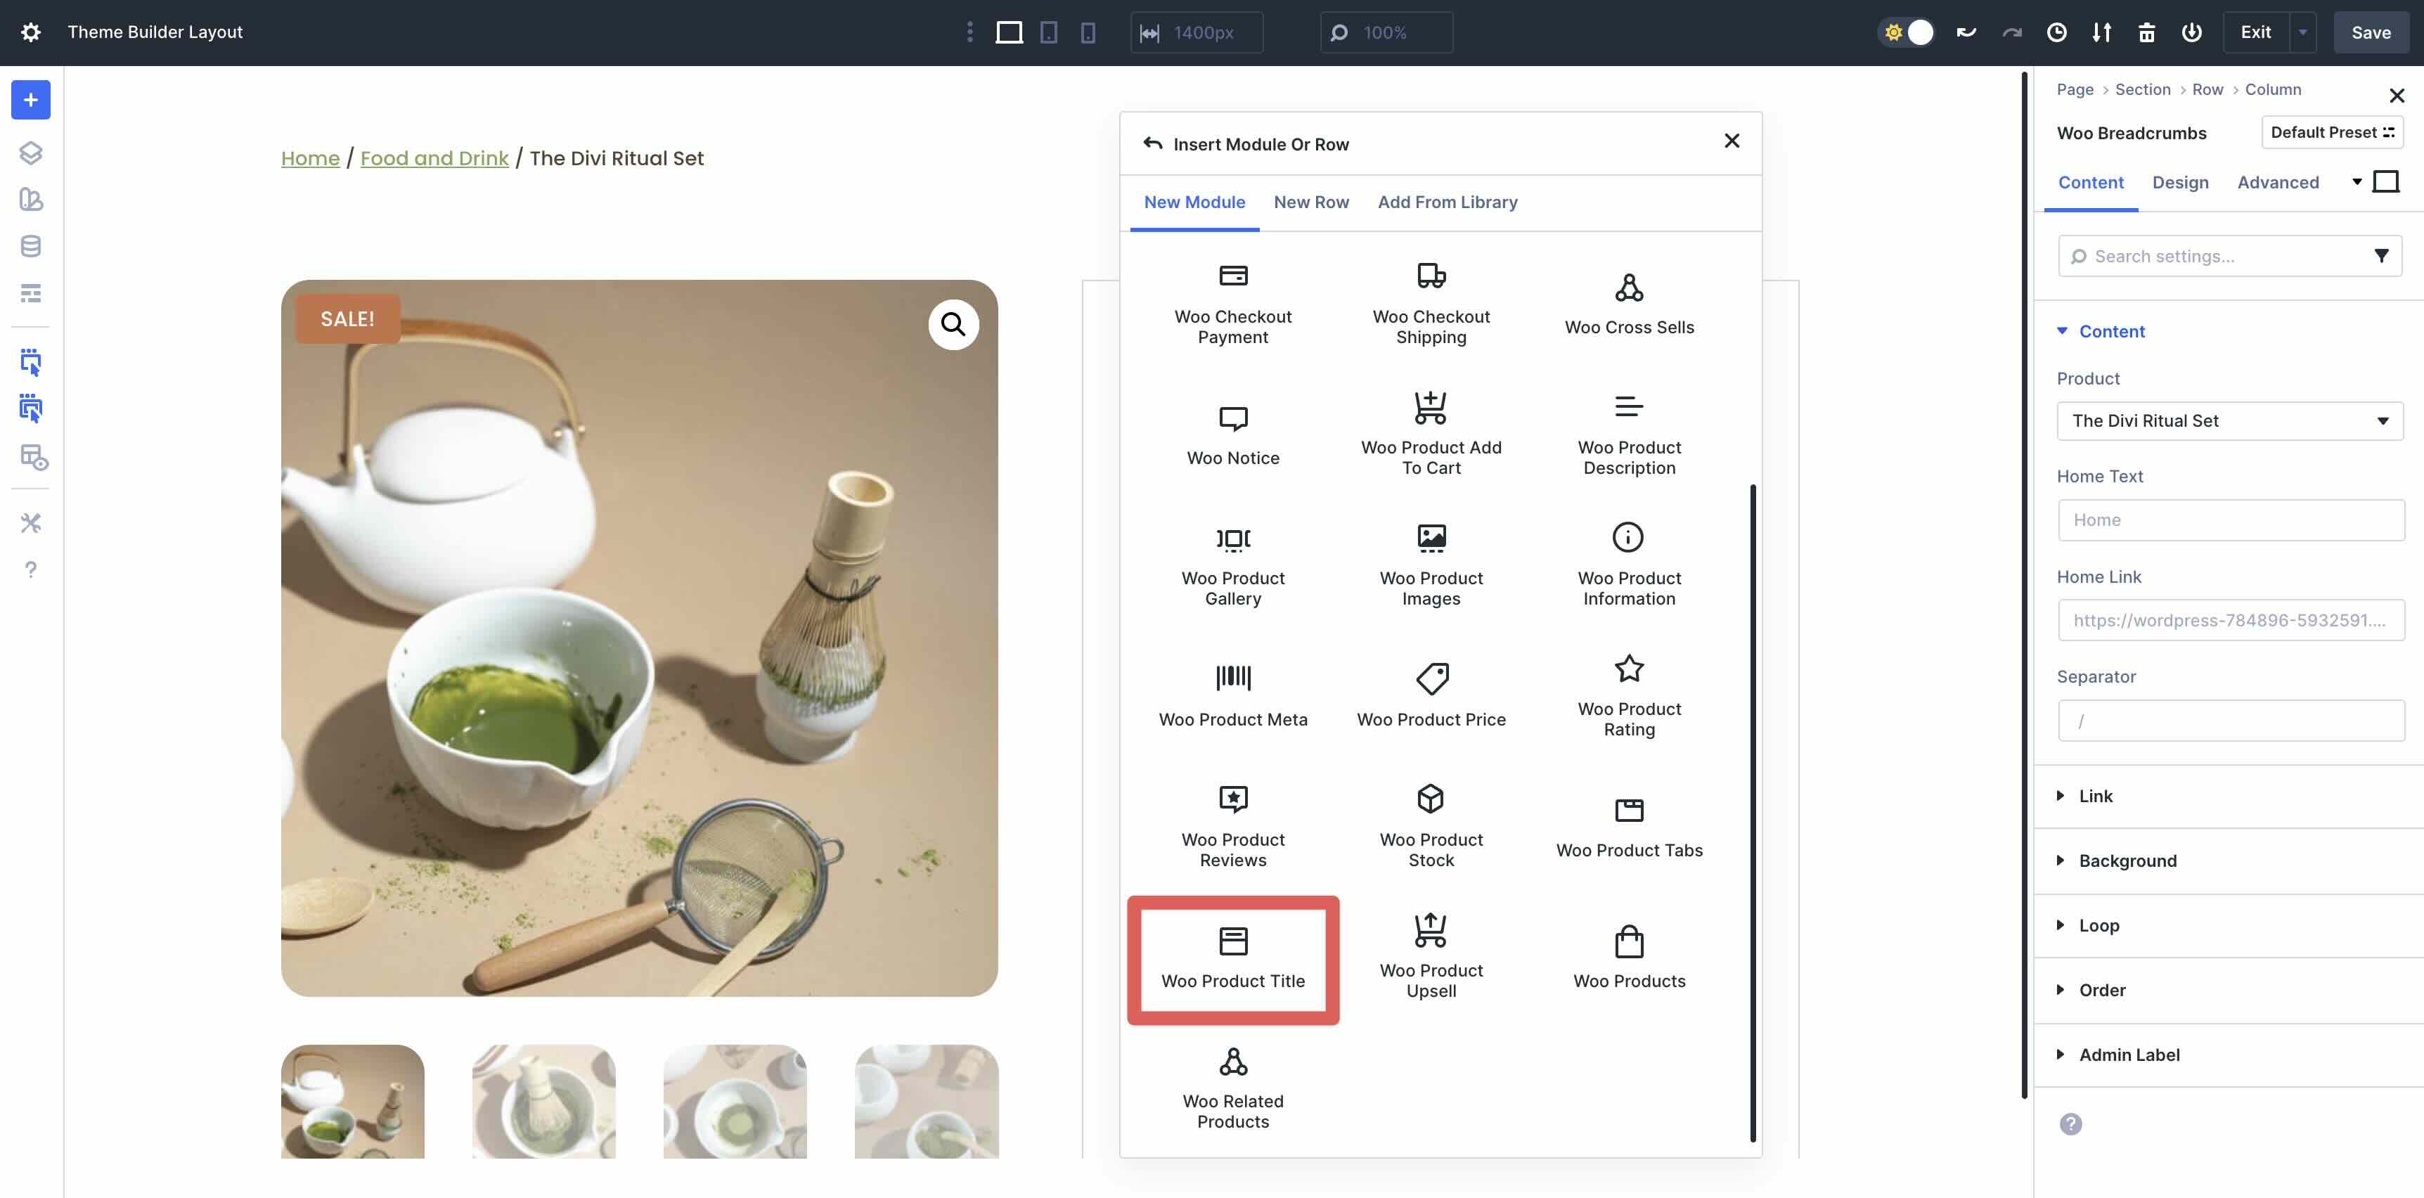Switch to the Design tab
Image resolution: width=2424 pixels, height=1198 pixels.
coord(2180,181)
